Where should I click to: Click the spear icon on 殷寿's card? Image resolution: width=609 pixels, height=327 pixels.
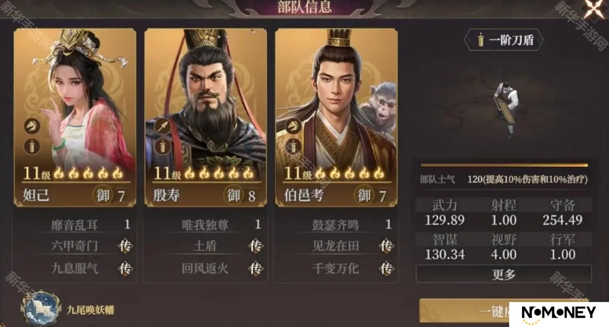click(x=163, y=127)
